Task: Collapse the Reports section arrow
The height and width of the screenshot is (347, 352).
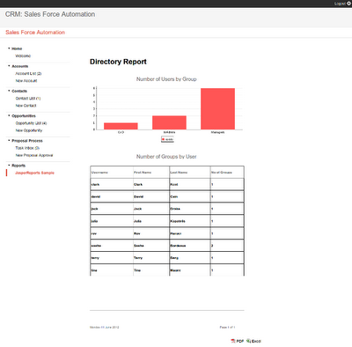Action: coord(9,166)
